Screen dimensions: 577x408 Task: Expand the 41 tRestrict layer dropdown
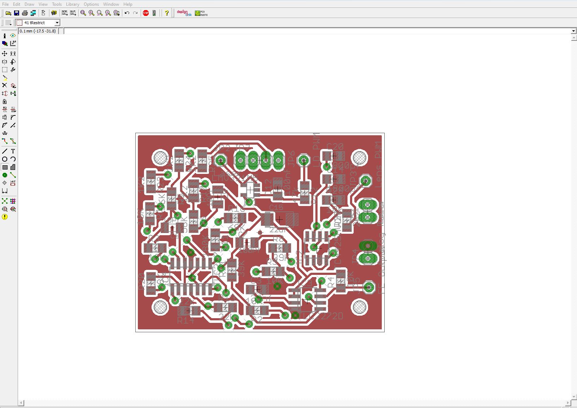[x=57, y=23]
